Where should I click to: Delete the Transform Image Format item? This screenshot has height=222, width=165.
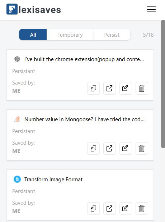(142, 209)
